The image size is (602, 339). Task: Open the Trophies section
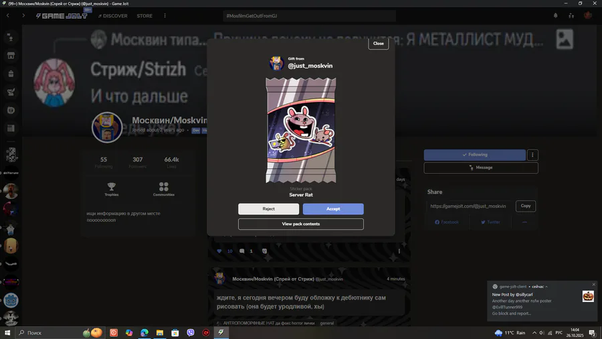click(x=111, y=189)
